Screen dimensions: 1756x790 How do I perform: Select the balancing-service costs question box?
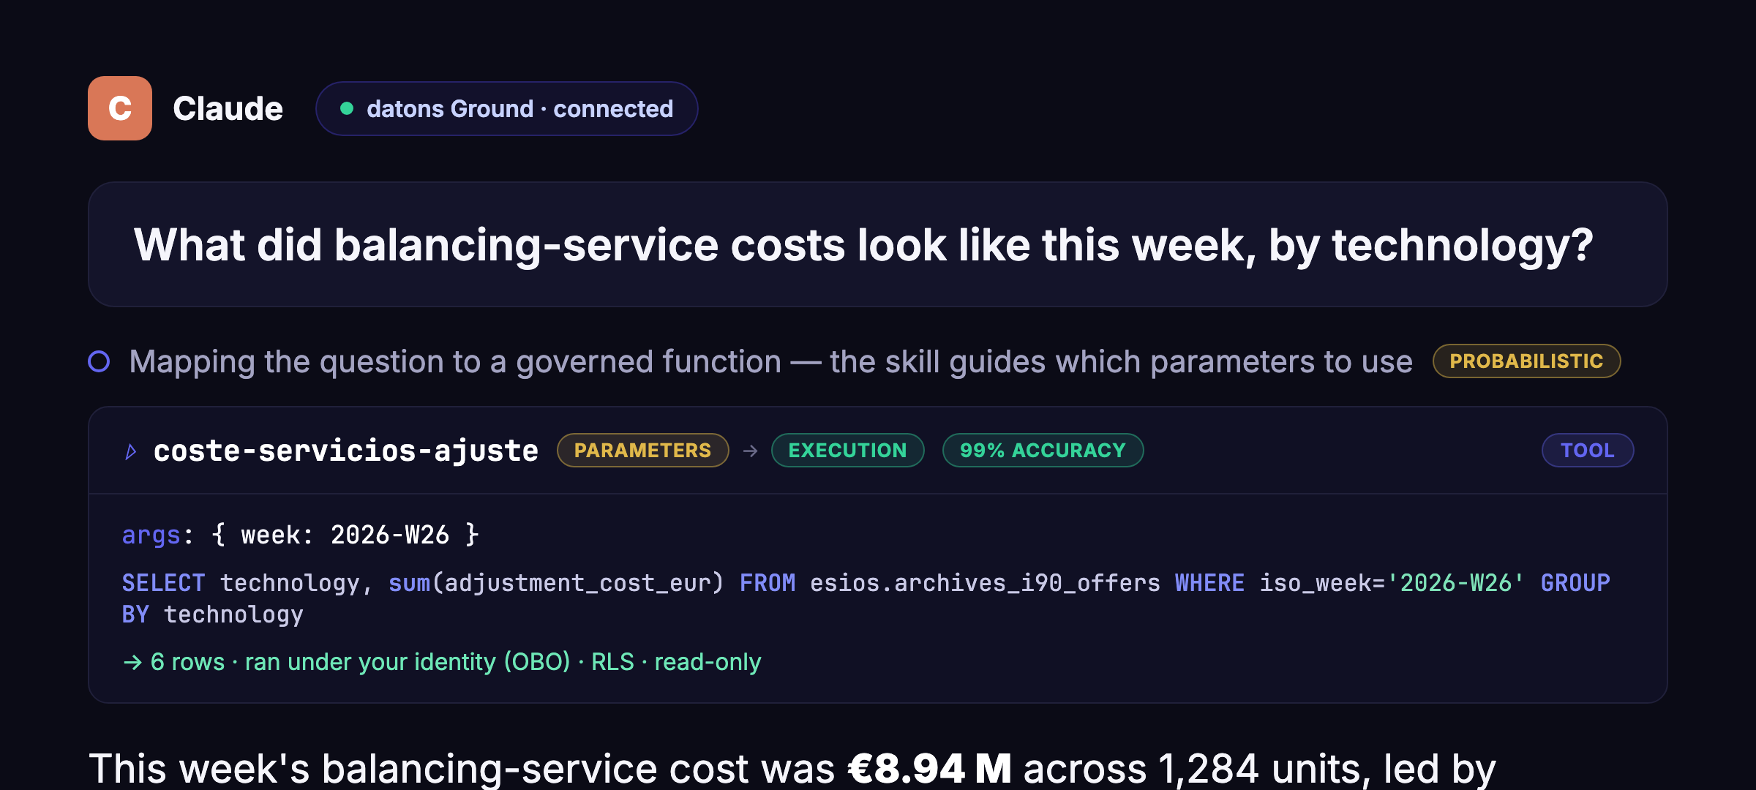[x=878, y=244]
